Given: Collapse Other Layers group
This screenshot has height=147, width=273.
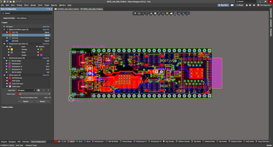Looking at the screenshot, I should [8, 75].
